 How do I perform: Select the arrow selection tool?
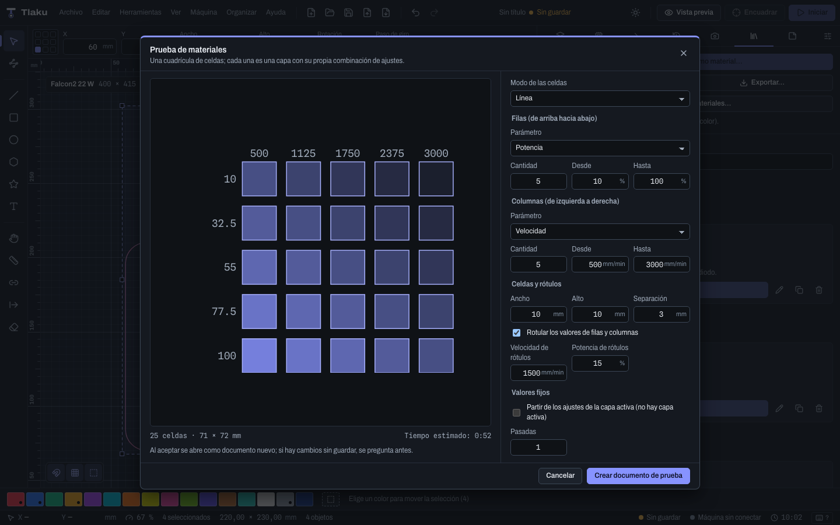13,41
